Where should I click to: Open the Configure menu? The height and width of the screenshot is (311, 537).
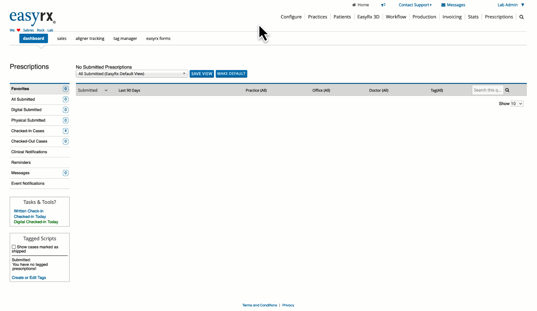point(291,17)
